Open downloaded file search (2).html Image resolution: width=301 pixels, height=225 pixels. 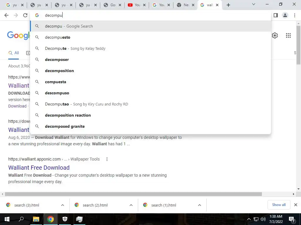tap(95, 205)
